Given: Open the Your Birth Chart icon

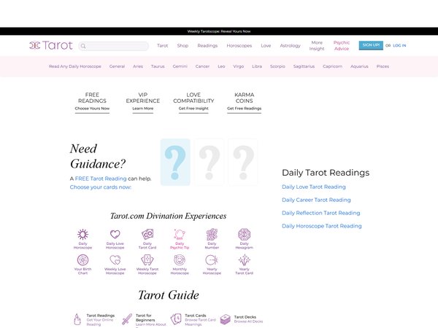Looking at the screenshot, I should tap(82, 260).
